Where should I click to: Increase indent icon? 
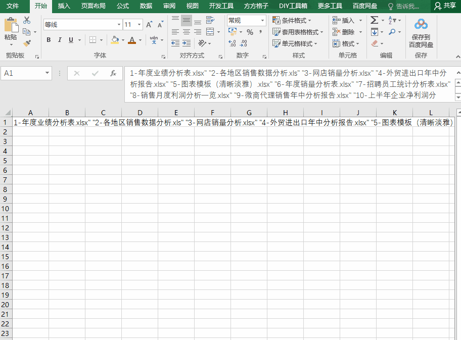point(187,43)
